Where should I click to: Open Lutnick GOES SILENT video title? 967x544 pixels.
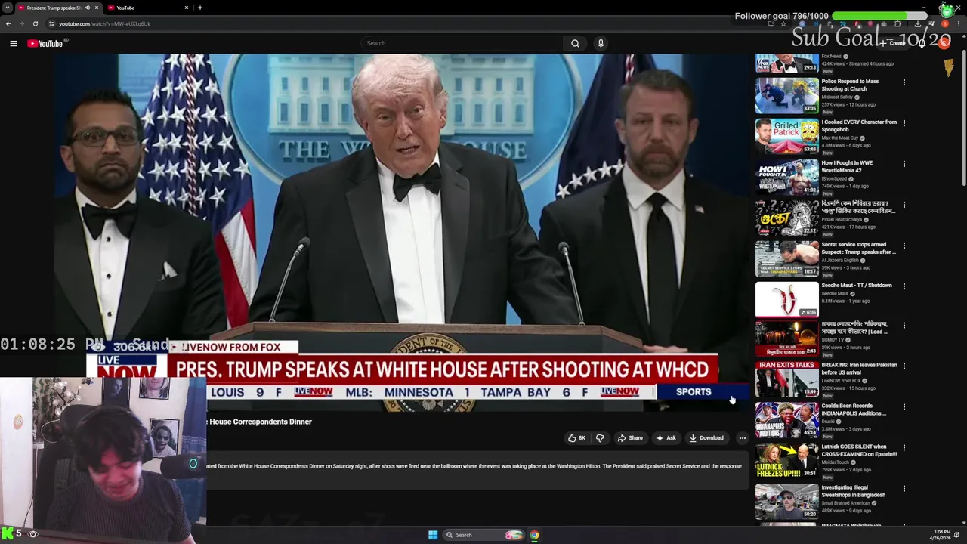(860, 450)
